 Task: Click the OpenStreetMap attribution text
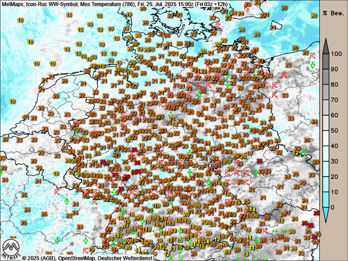point(72,258)
